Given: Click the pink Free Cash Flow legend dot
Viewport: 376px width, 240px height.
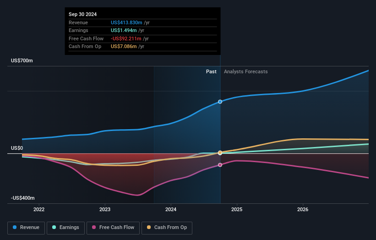Looking at the screenshot, I should [94, 227].
